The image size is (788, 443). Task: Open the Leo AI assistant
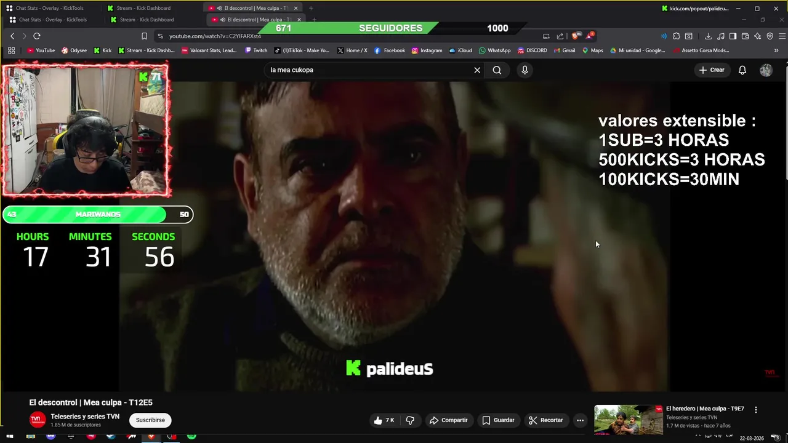[x=757, y=36]
